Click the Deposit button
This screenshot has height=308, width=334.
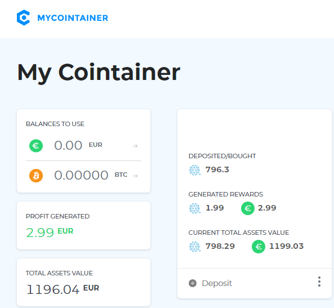coord(210,283)
